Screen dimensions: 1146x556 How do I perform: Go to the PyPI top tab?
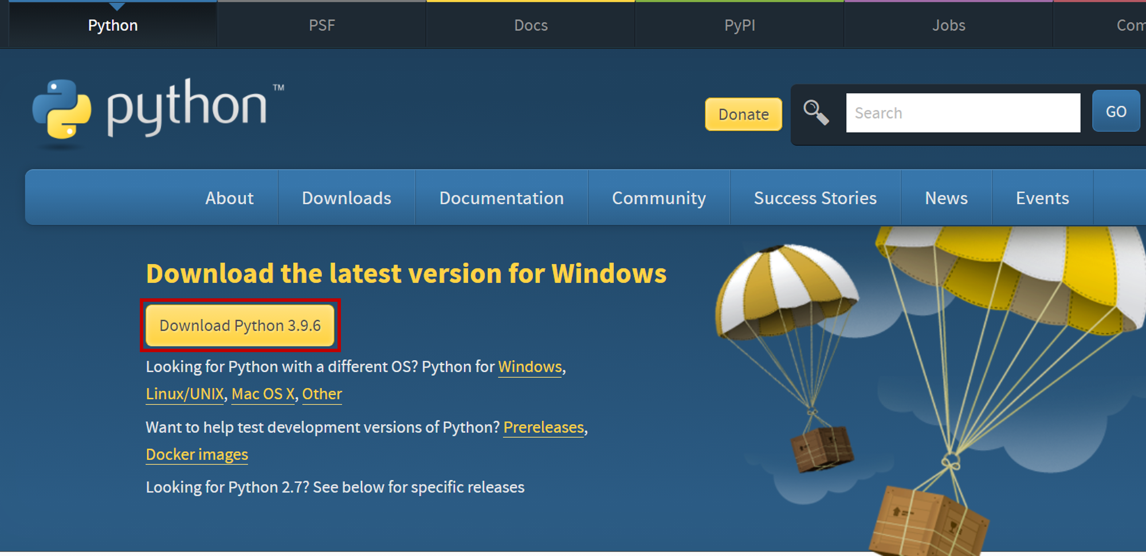(x=740, y=25)
